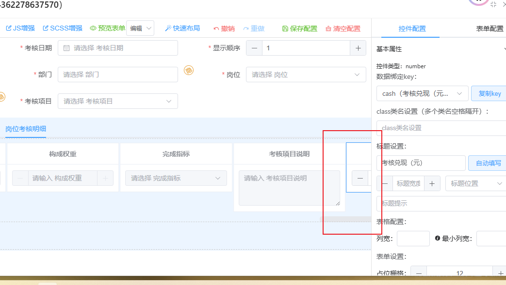Click the 复制key button
Screen dimensions: 506x285
pyautogui.click(x=489, y=93)
